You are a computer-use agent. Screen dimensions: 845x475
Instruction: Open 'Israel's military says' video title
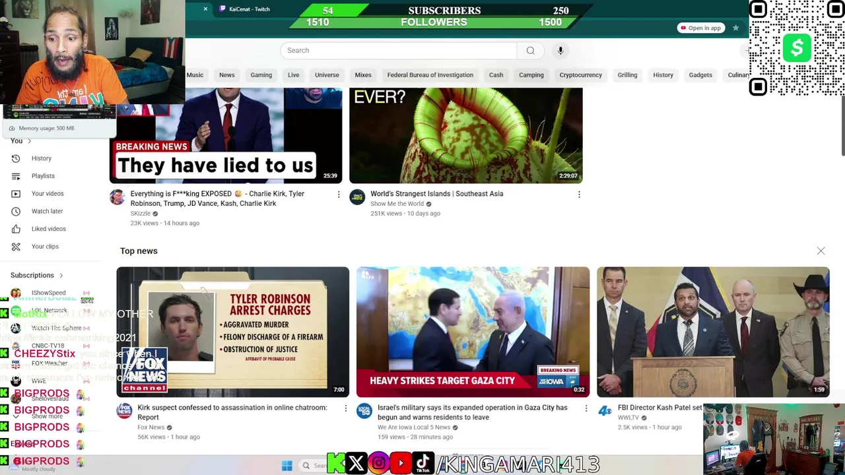pos(472,412)
